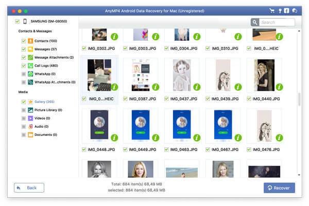Image resolution: width=309 pixels, height=206 pixels.
Task: Click into the Search input field
Action: (277, 22)
